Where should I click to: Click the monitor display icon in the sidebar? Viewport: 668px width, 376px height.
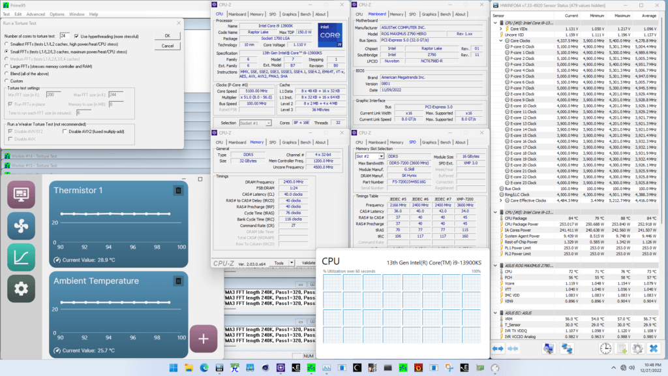(x=22, y=193)
